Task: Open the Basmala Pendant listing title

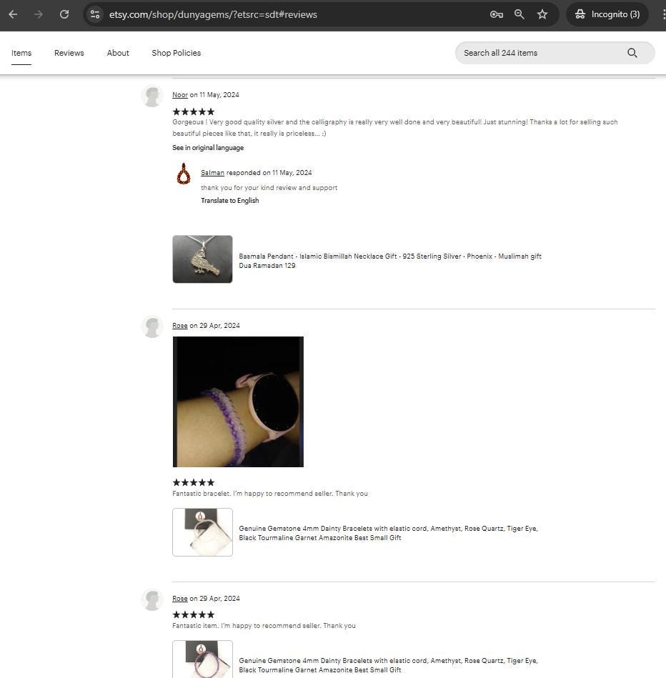Action: [390, 261]
